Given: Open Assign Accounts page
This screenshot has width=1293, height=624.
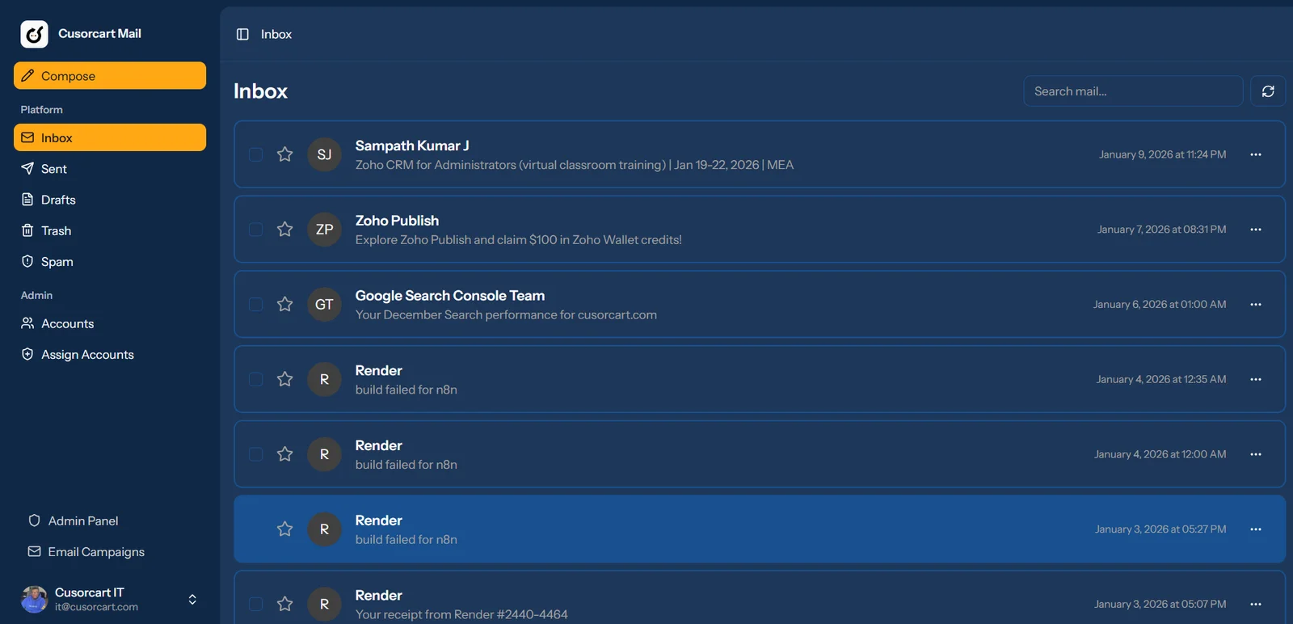Looking at the screenshot, I should [x=110, y=355].
